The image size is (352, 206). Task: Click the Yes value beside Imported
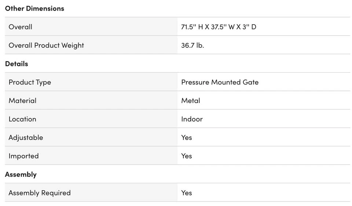187,156
